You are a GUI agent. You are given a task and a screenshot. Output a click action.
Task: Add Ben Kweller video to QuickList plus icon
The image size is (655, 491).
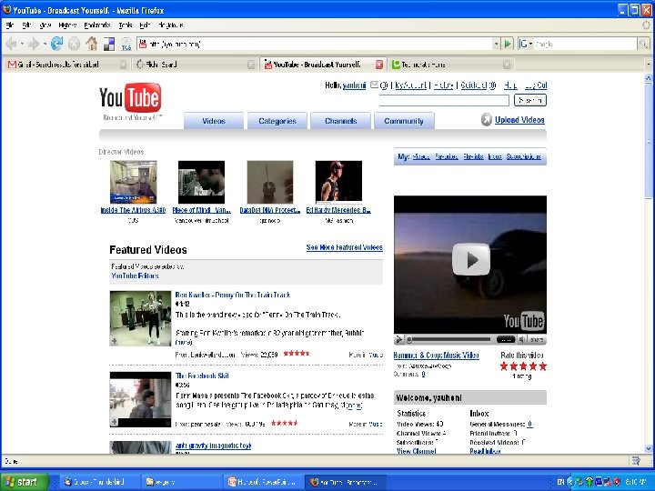click(114, 341)
